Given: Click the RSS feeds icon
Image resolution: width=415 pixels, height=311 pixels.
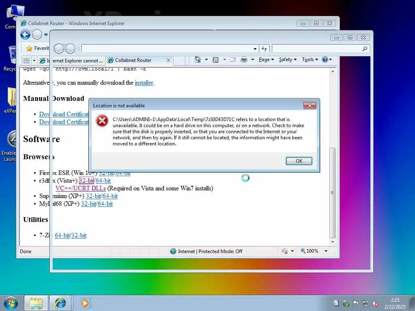Looking at the screenshot, I should coord(216,60).
